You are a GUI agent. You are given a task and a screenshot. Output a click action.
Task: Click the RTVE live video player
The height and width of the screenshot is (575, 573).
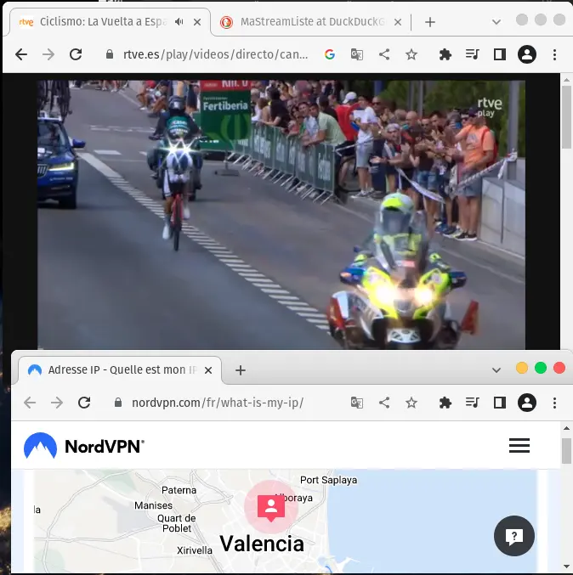click(x=281, y=215)
